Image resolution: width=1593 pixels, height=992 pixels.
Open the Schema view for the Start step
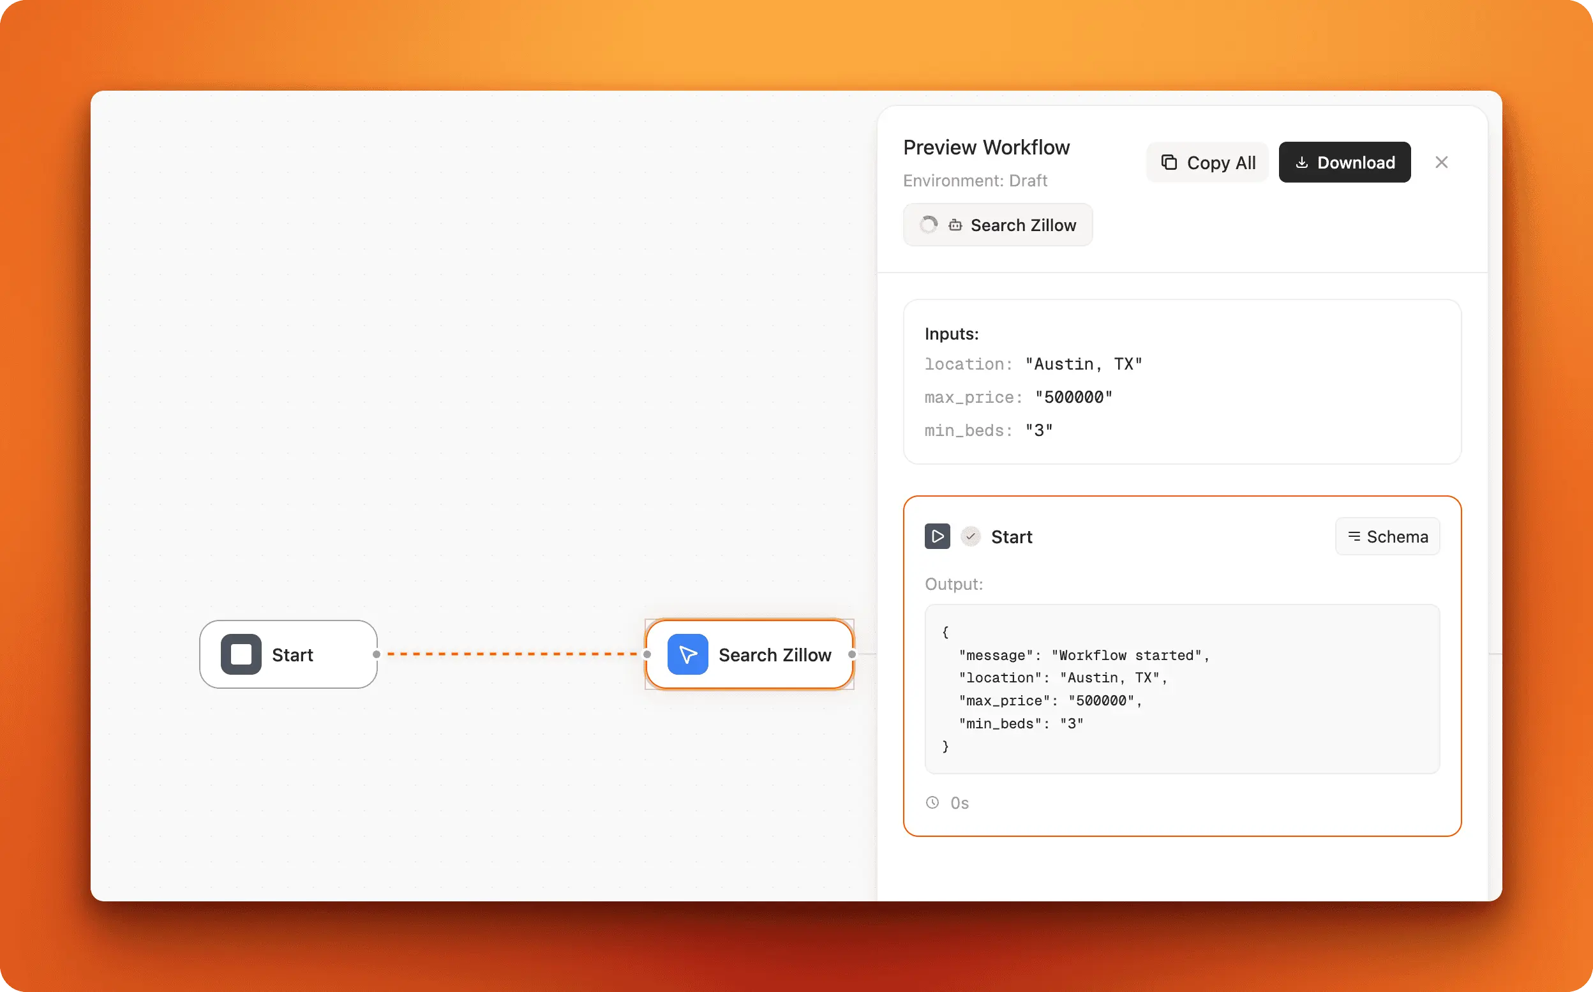point(1387,536)
